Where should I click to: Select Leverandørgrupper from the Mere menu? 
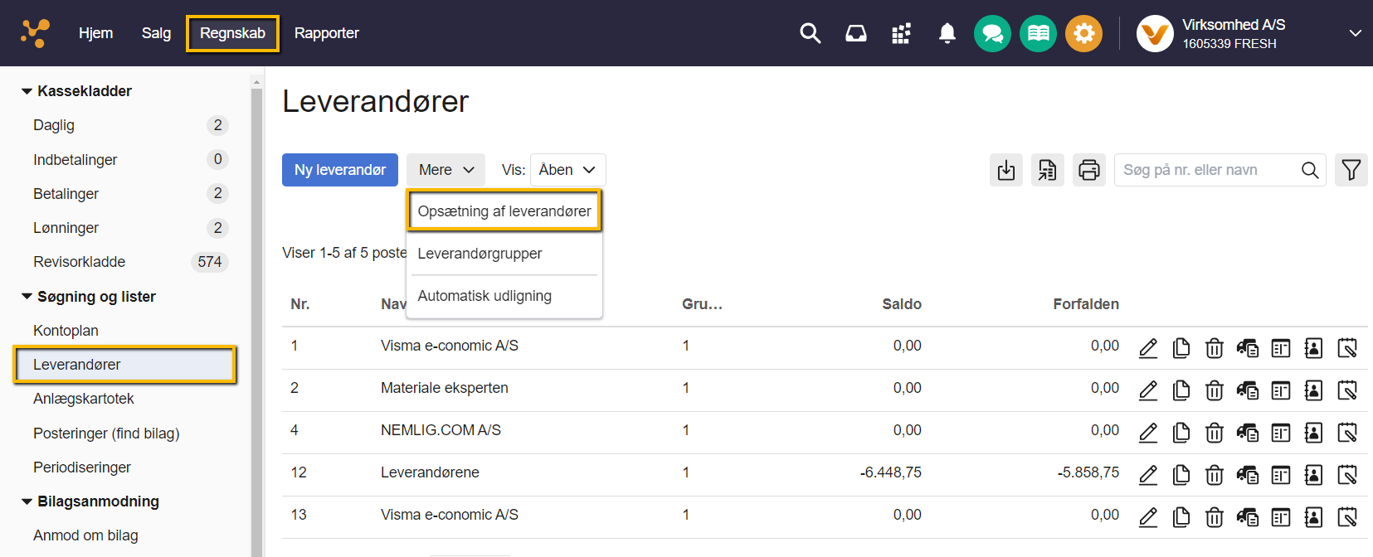click(480, 254)
